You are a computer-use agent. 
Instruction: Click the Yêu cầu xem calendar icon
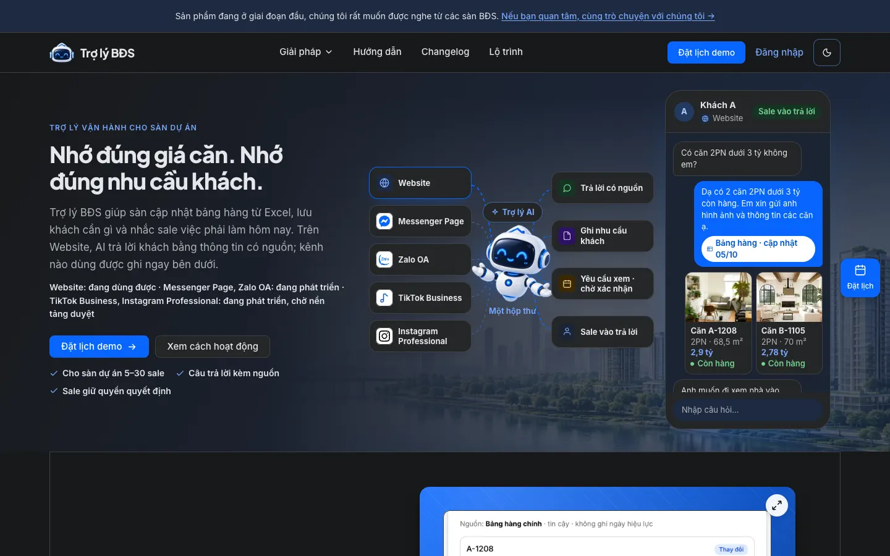click(x=567, y=284)
